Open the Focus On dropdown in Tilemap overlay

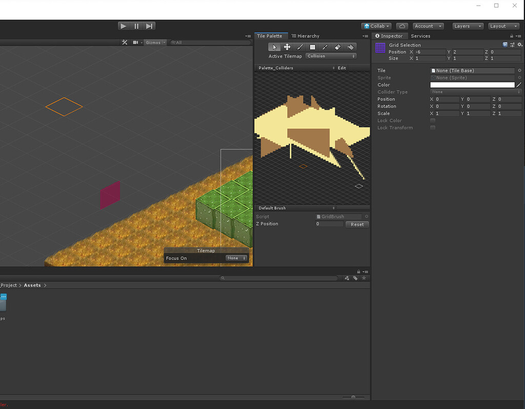point(235,258)
